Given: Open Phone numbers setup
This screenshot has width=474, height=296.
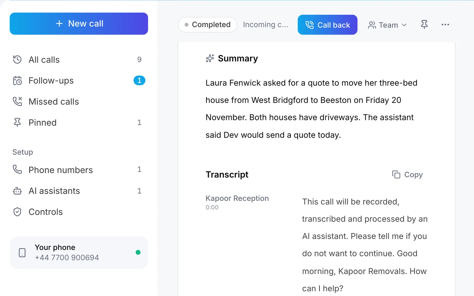Looking at the screenshot, I should tap(79, 170).
